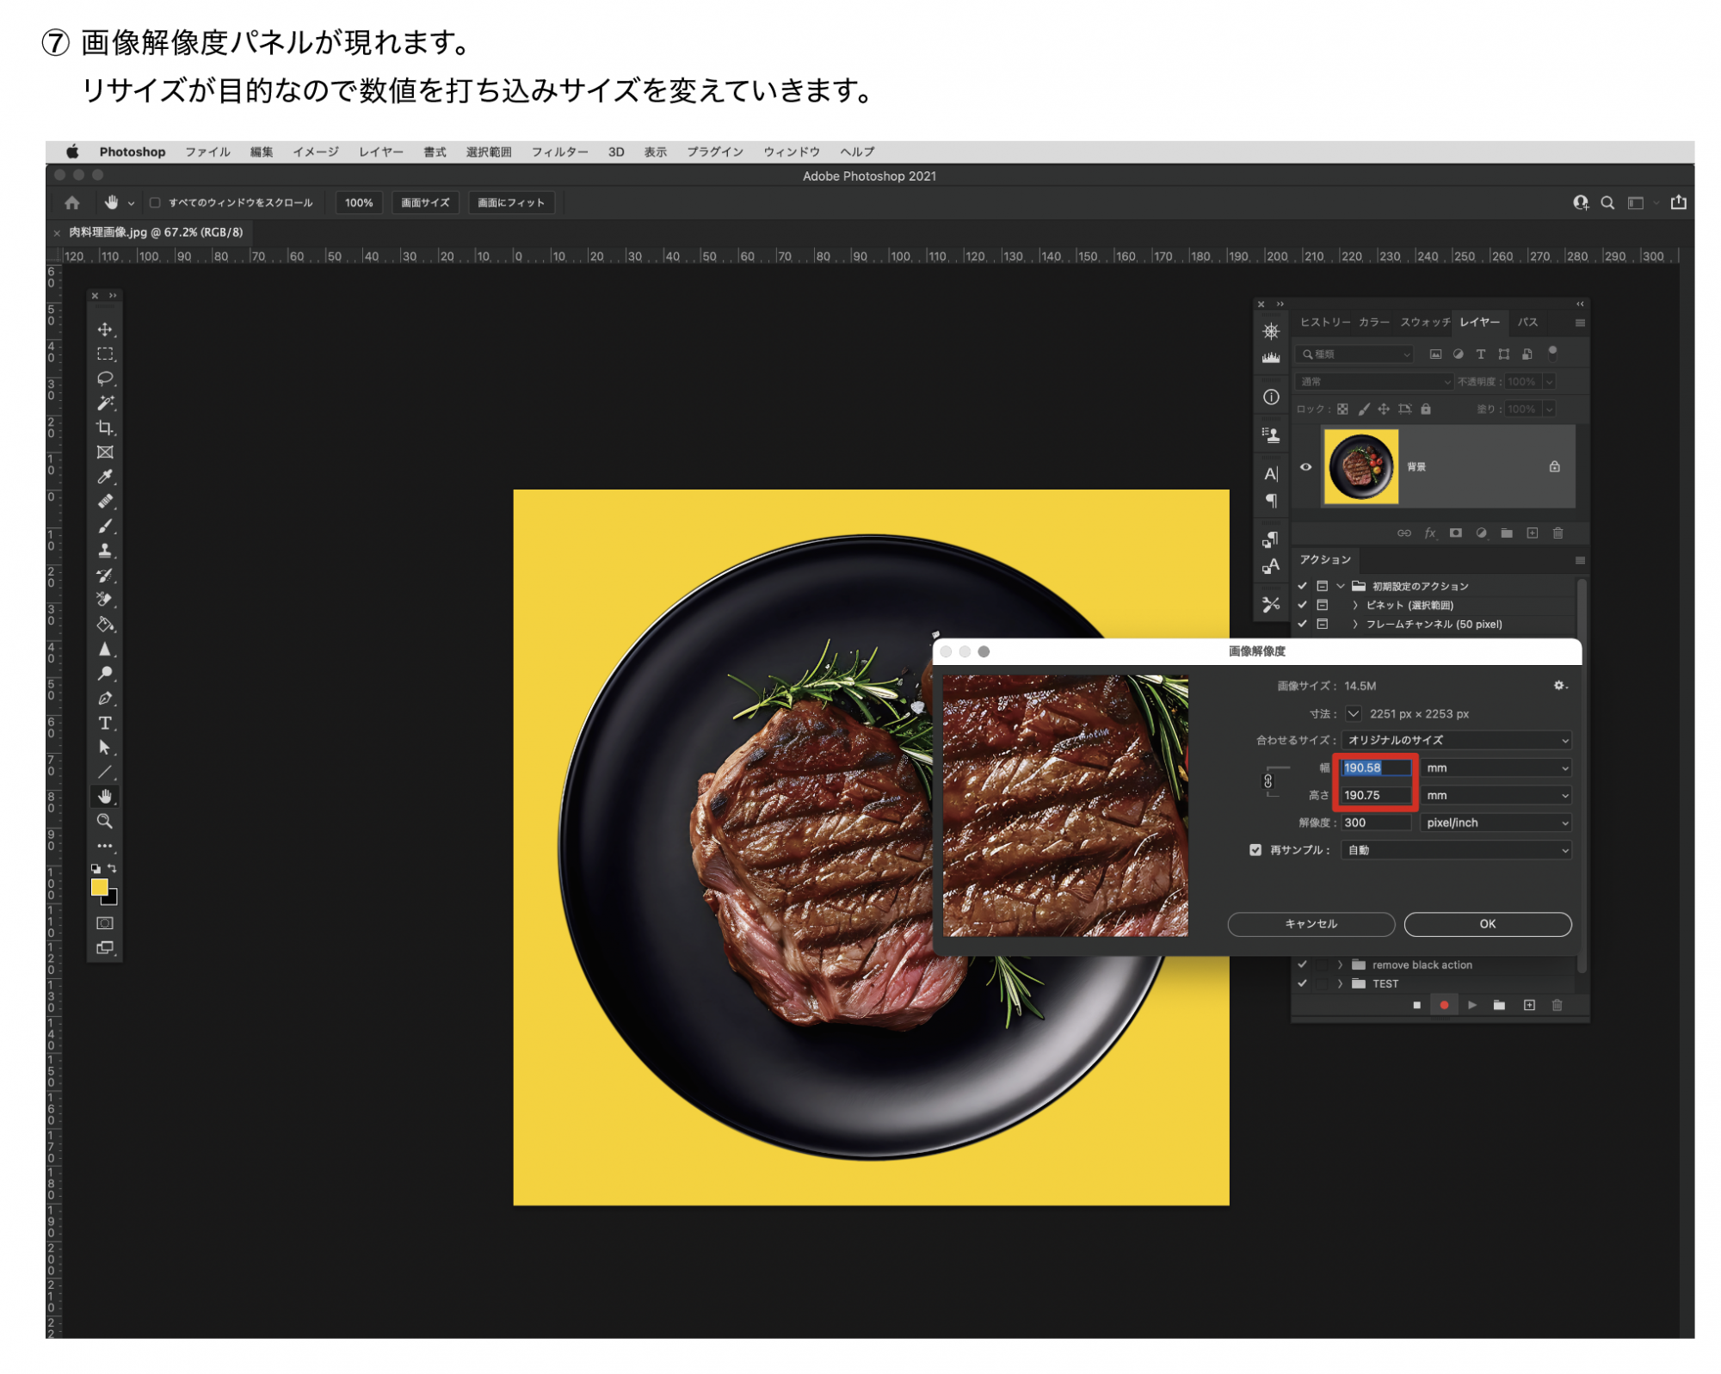Switch to the Swatches tab
Image resolution: width=1721 pixels, height=1374 pixels.
point(1425,322)
